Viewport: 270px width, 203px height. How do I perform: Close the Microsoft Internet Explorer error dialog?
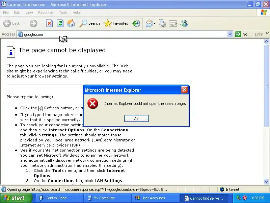tap(184, 90)
